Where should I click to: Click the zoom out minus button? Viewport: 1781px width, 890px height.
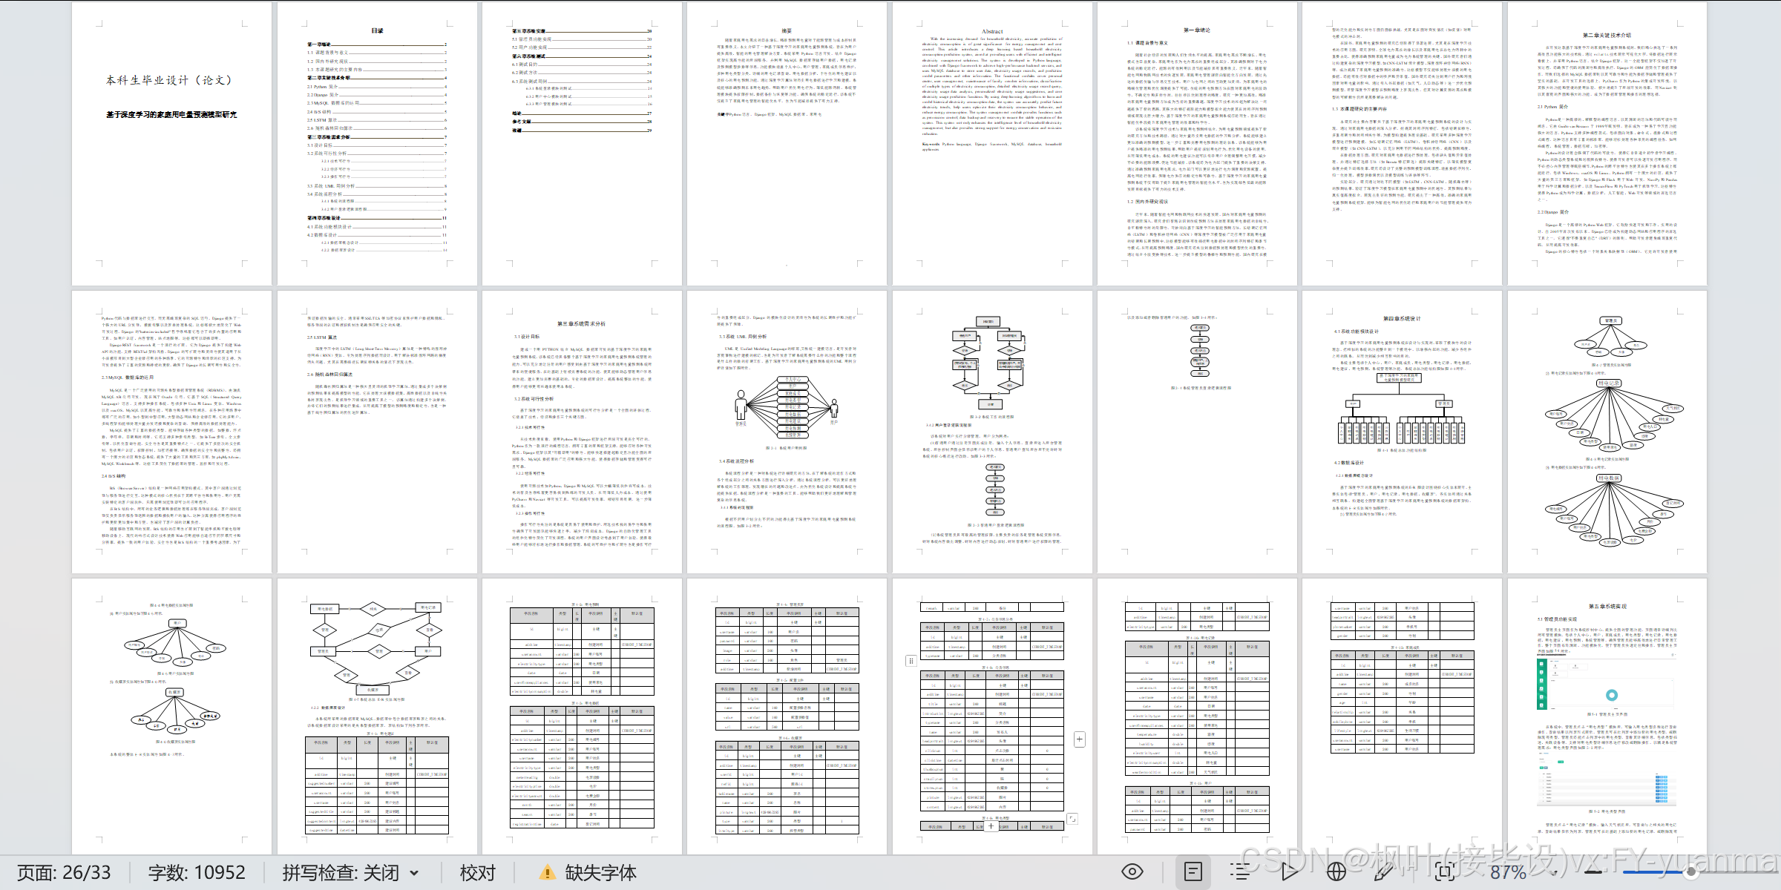pos(1593,872)
